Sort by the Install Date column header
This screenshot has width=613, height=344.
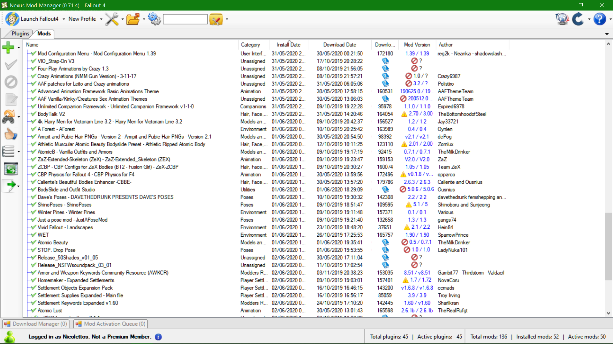[289, 45]
